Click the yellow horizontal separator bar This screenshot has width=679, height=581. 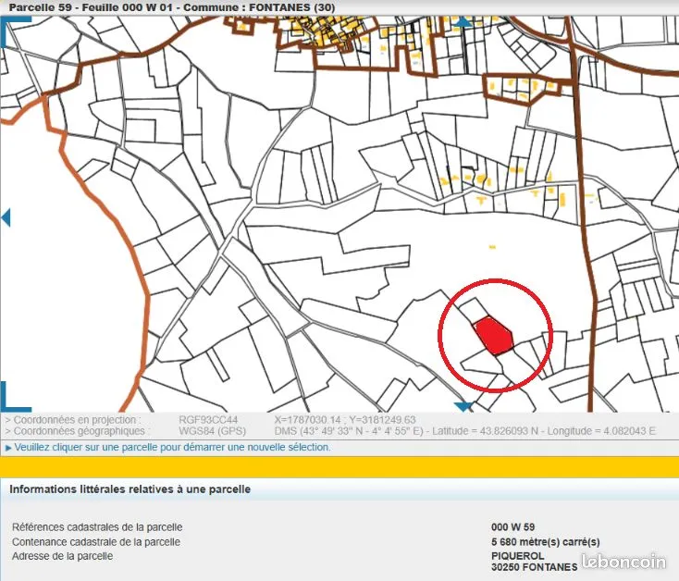click(339, 467)
